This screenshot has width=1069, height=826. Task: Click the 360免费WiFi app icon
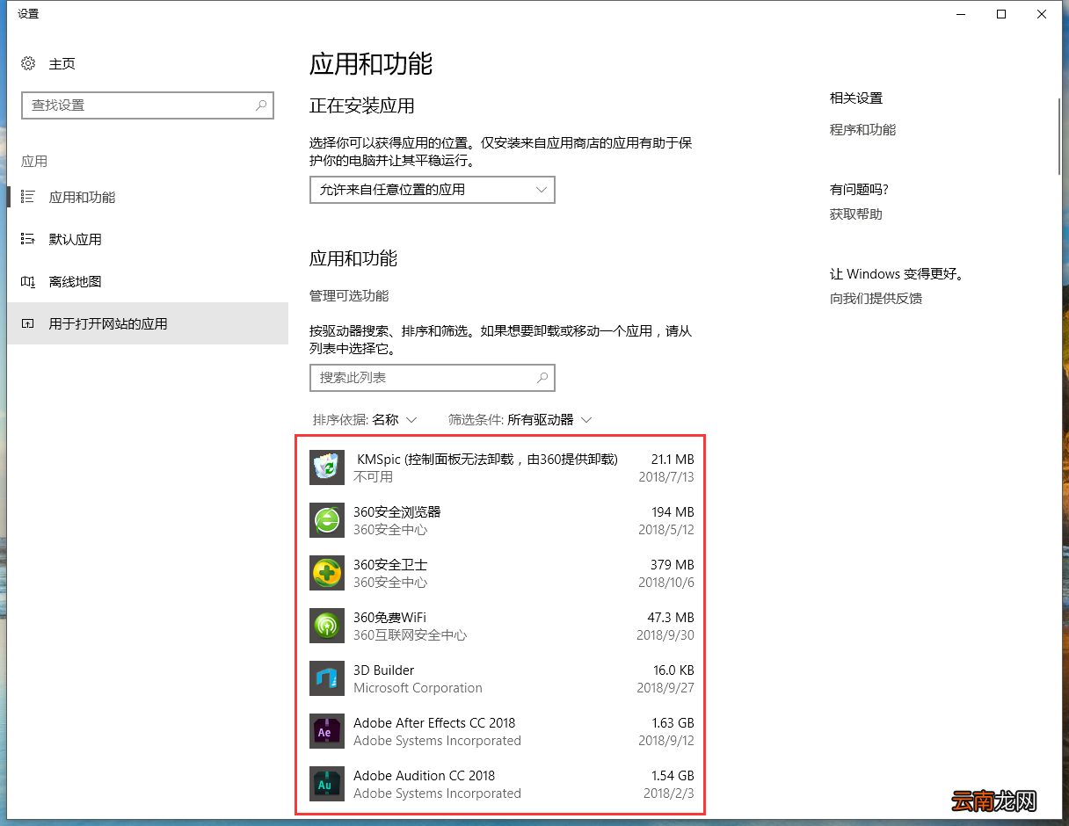[327, 626]
